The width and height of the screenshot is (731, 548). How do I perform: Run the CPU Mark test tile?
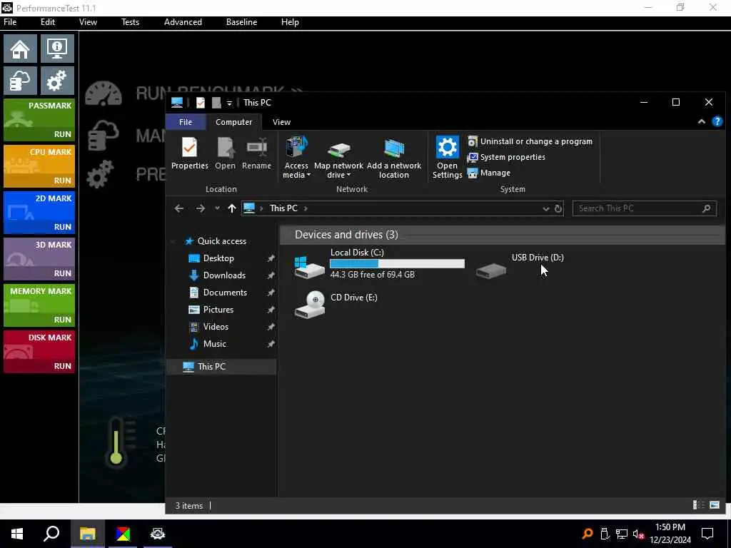click(39, 166)
